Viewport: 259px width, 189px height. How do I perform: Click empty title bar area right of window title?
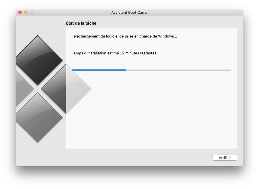tap(195, 12)
